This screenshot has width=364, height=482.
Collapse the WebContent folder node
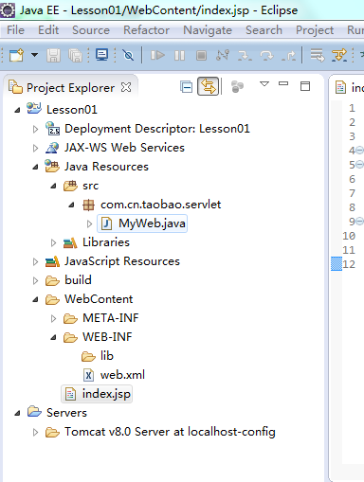click(x=35, y=299)
